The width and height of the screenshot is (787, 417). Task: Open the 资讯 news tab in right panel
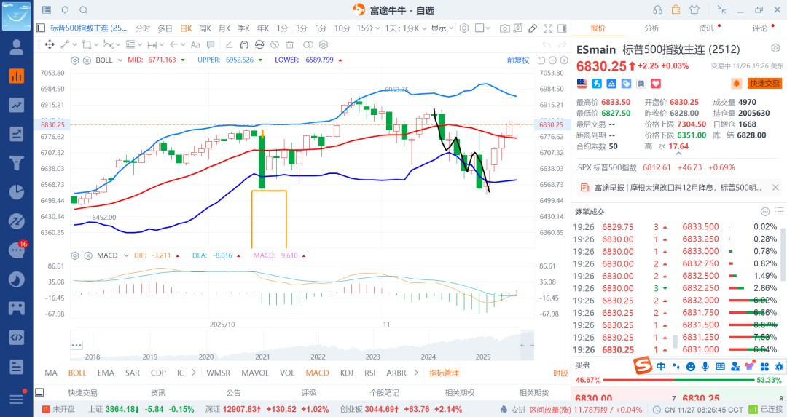coord(706,28)
